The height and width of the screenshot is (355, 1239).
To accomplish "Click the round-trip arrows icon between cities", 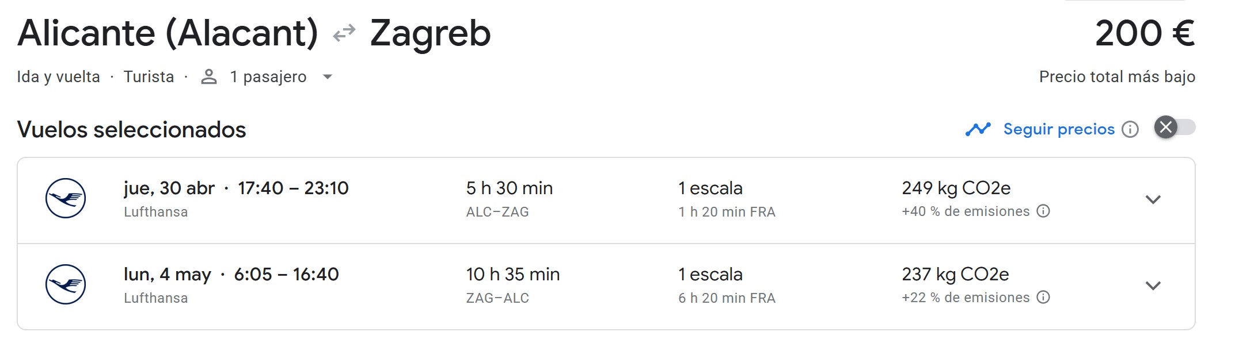I will coord(344,34).
